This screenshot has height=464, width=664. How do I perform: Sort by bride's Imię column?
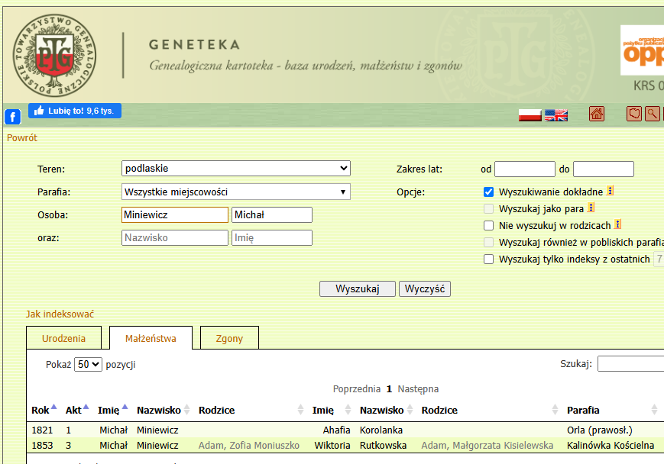pyautogui.click(x=332, y=410)
